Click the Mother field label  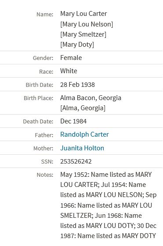click(43, 149)
